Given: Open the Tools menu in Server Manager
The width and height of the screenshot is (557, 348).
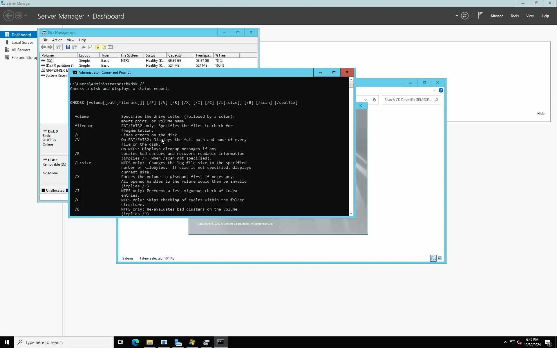Looking at the screenshot, I should [514, 16].
